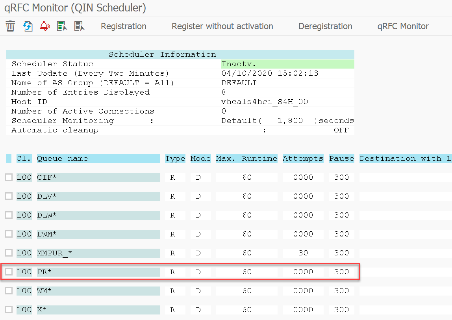Click the EWM* queue name cell
Viewport: 452px width, 320px height.
[x=98, y=234]
